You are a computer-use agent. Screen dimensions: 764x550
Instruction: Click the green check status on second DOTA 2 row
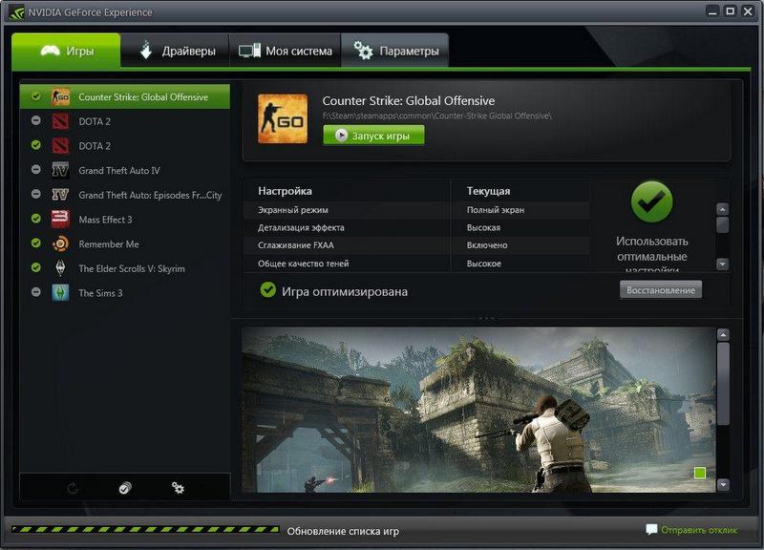36,145
